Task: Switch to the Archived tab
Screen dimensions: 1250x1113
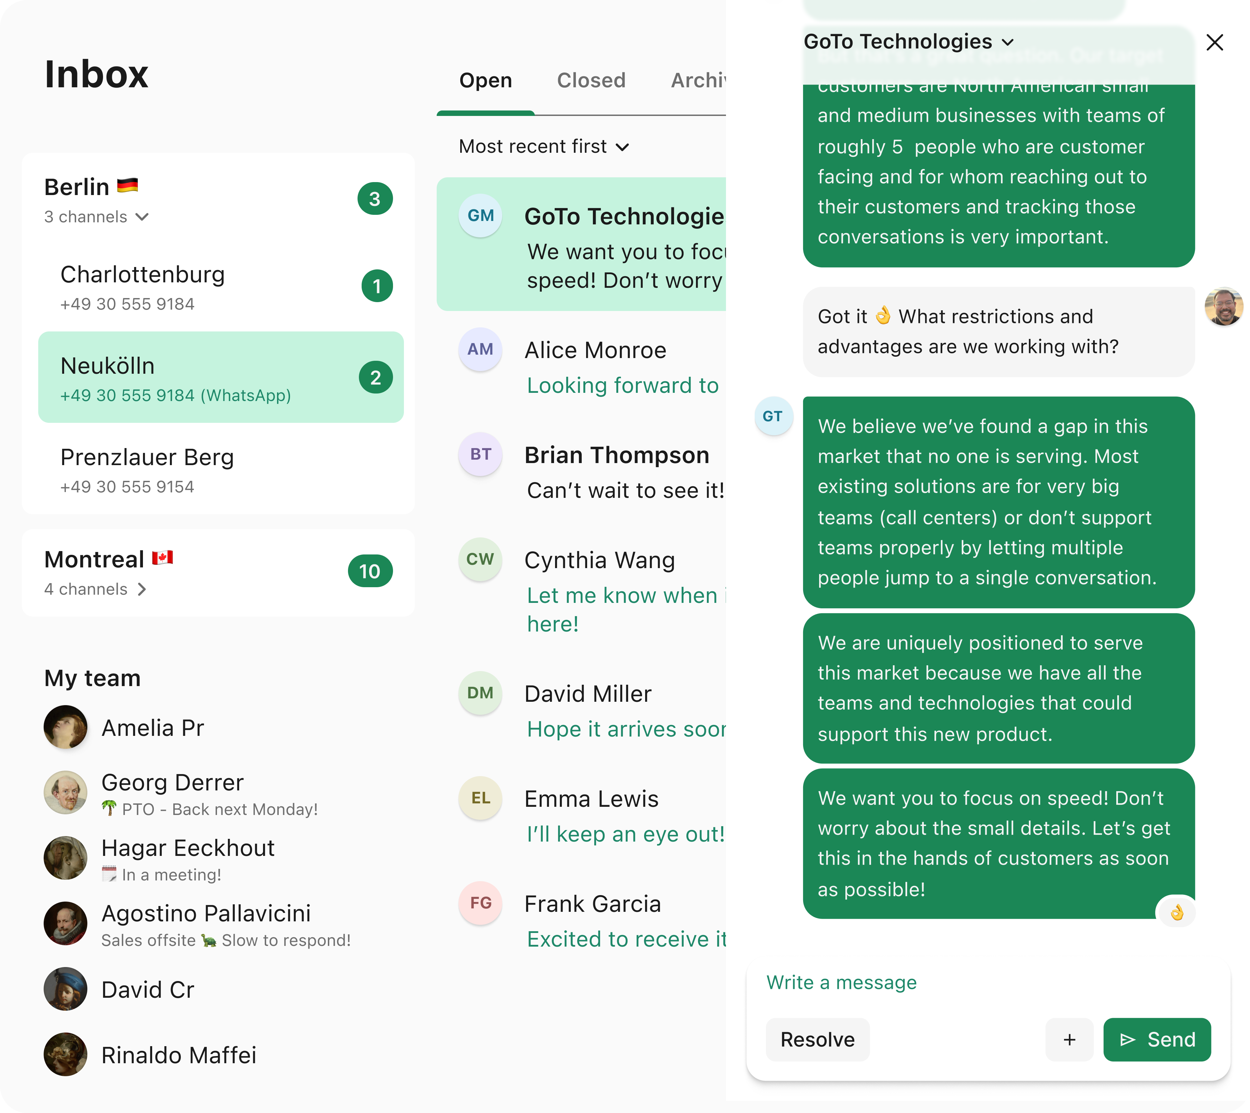Action: 699,80
